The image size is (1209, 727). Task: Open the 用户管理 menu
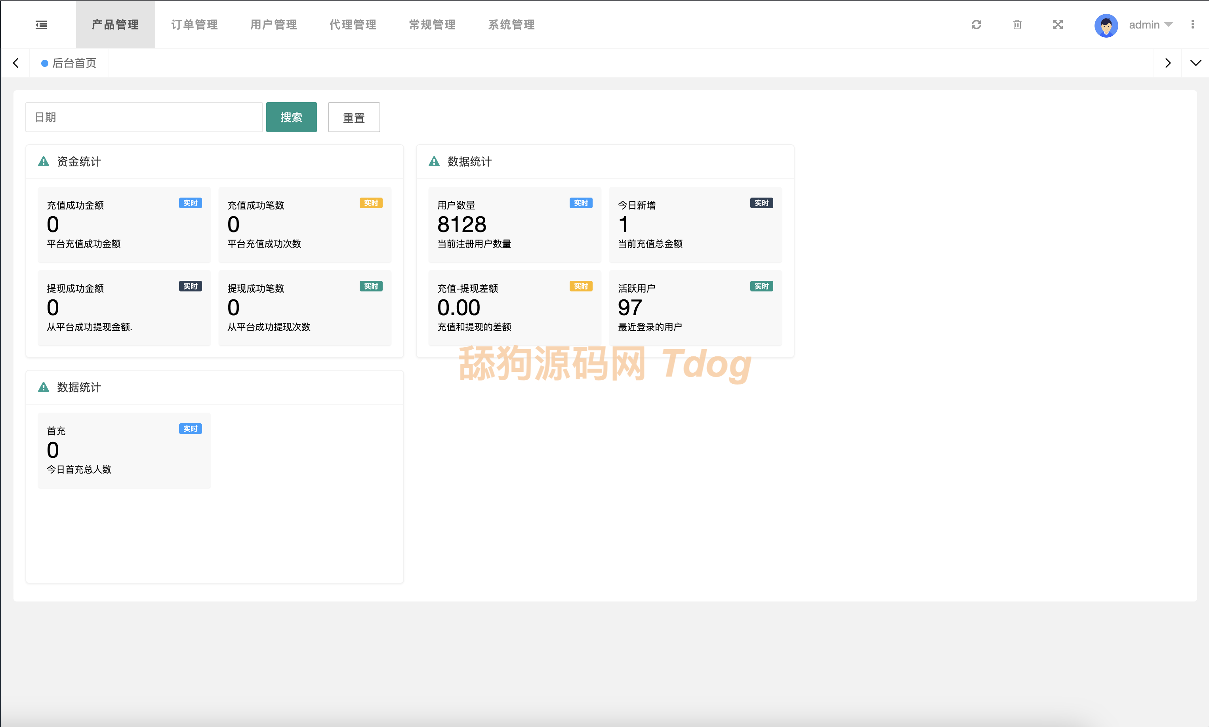click(x=273, y=25)
